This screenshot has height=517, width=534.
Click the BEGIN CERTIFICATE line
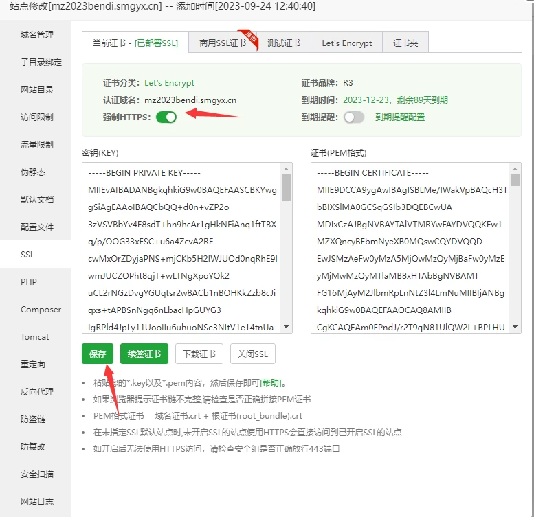coord(372,173)
